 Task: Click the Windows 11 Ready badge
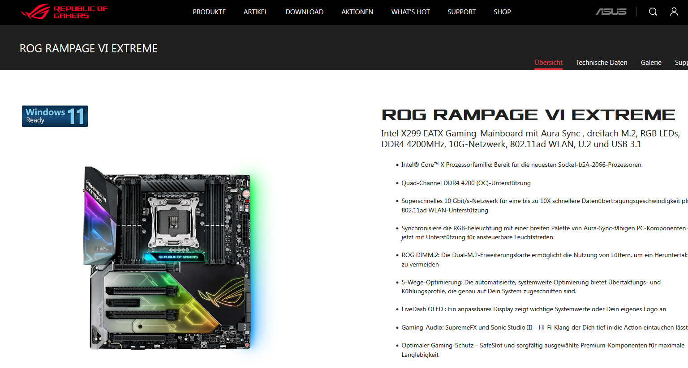pyautogui.click(x=55, y=116)
